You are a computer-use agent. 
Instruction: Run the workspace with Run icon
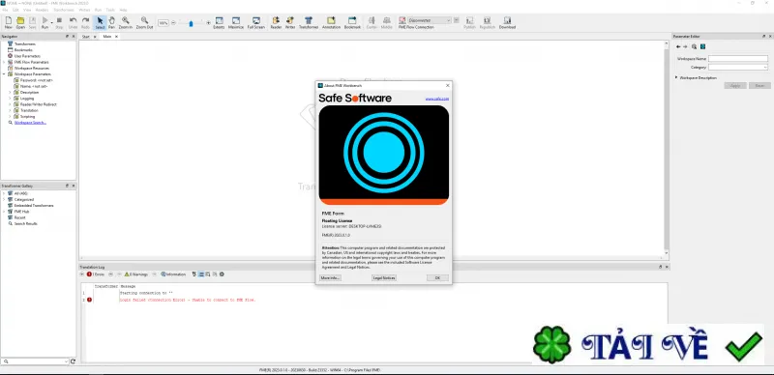(45, 22)
